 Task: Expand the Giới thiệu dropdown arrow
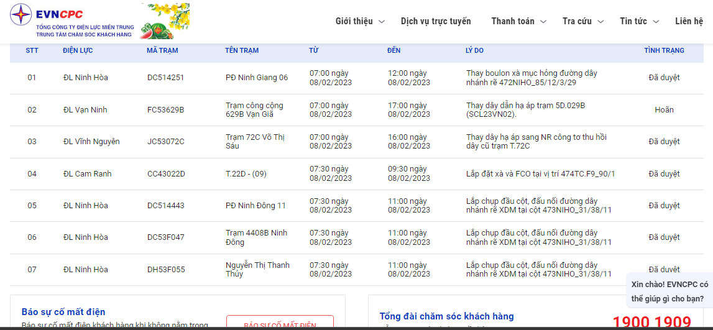click(382, 22)
